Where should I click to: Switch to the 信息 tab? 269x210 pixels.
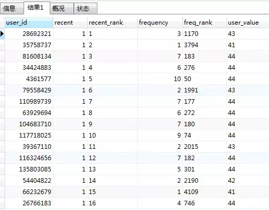click(x=12, y=8)
